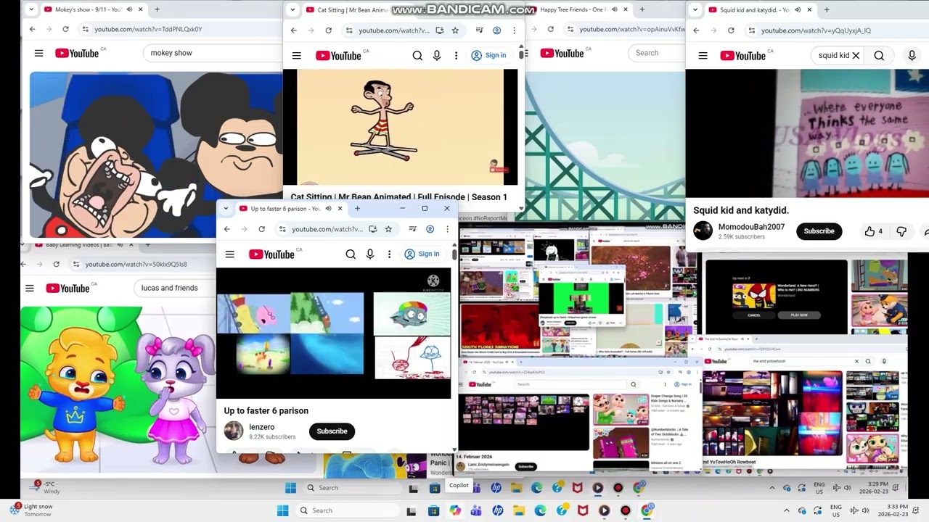Open McAfee from the bottom taskbar
The height and width of the screenshot is (522, 929).
[583, 510]
